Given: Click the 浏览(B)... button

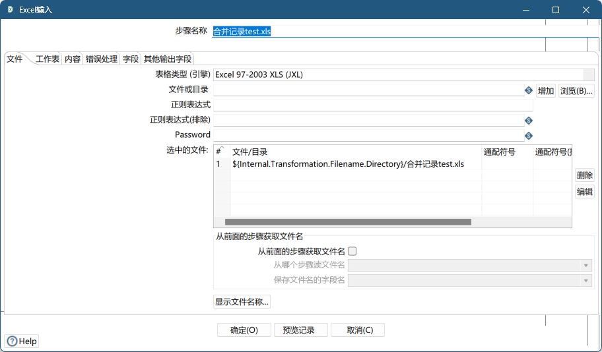Looking at the screenshot, I should click(576, 91).
